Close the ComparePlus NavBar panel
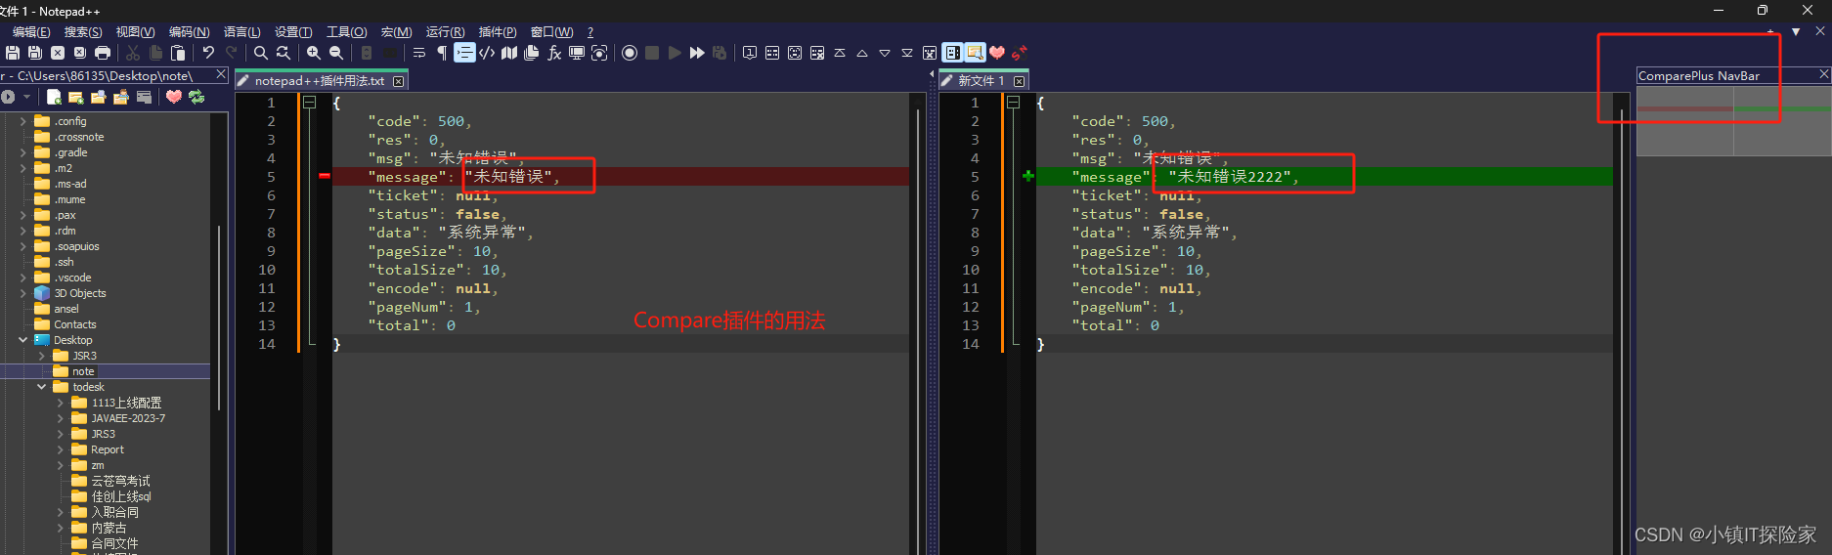This screenshot has height=555, width=1832. point(1823,74)
